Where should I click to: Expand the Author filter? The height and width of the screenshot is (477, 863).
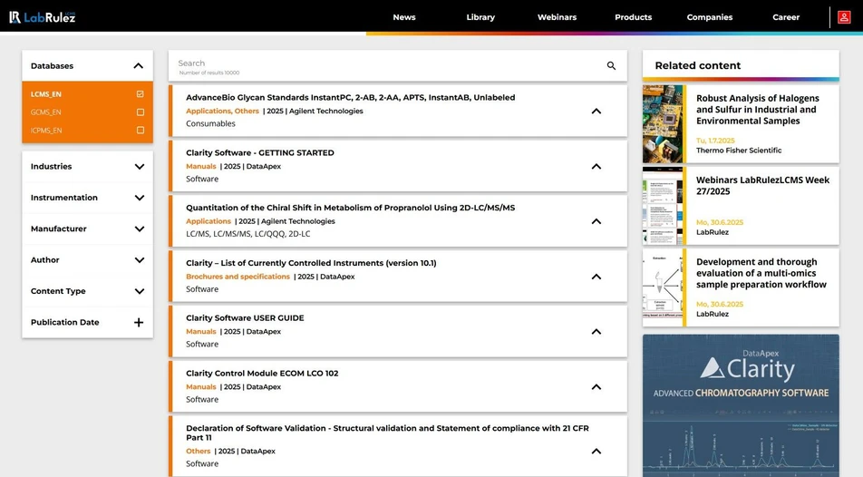coord(140,260)
